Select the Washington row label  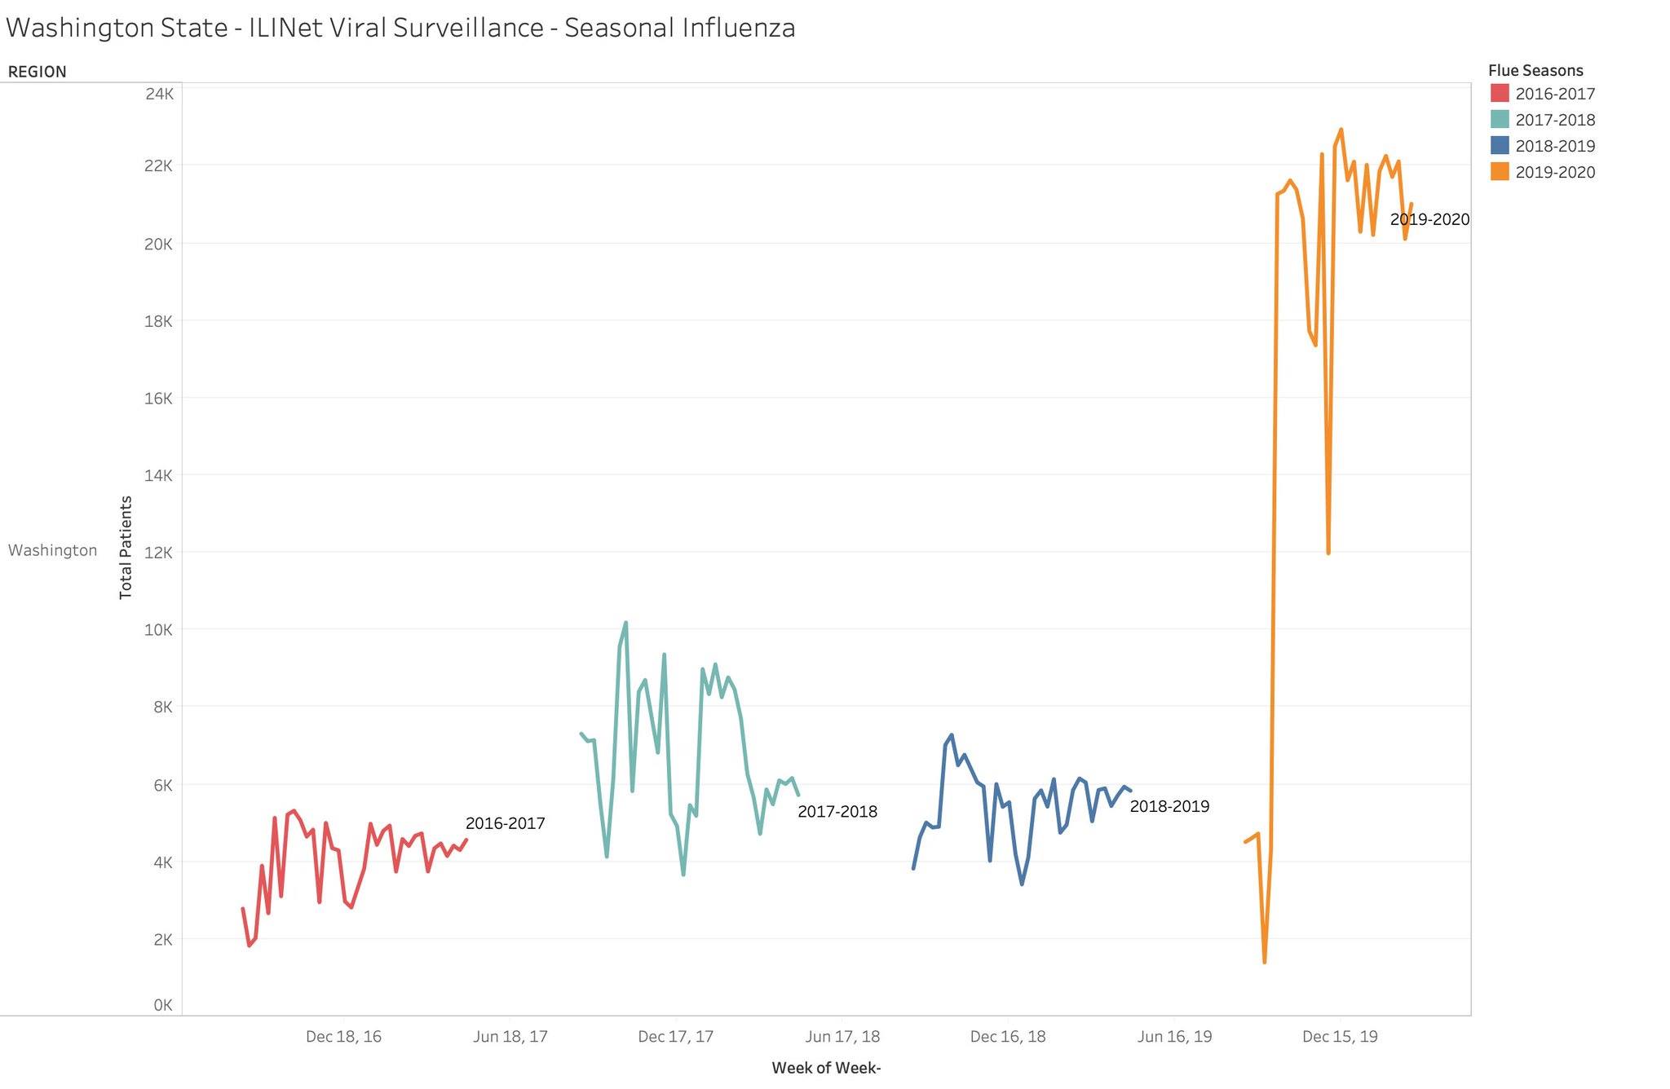52,550
